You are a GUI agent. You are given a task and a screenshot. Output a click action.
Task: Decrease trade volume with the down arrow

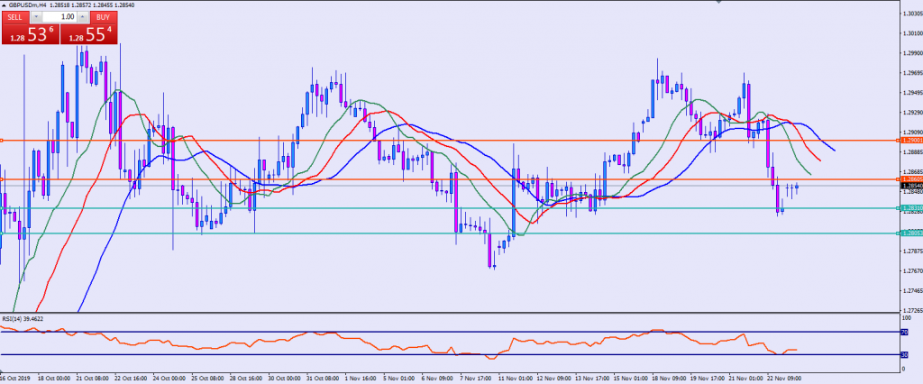click(x=36, y=16)
